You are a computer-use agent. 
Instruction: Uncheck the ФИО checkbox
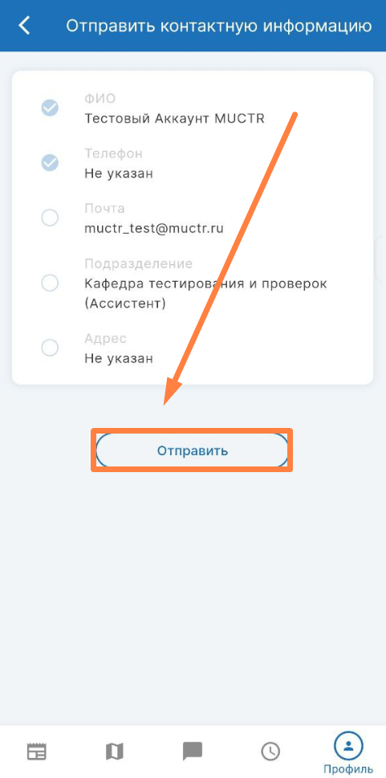50,108
